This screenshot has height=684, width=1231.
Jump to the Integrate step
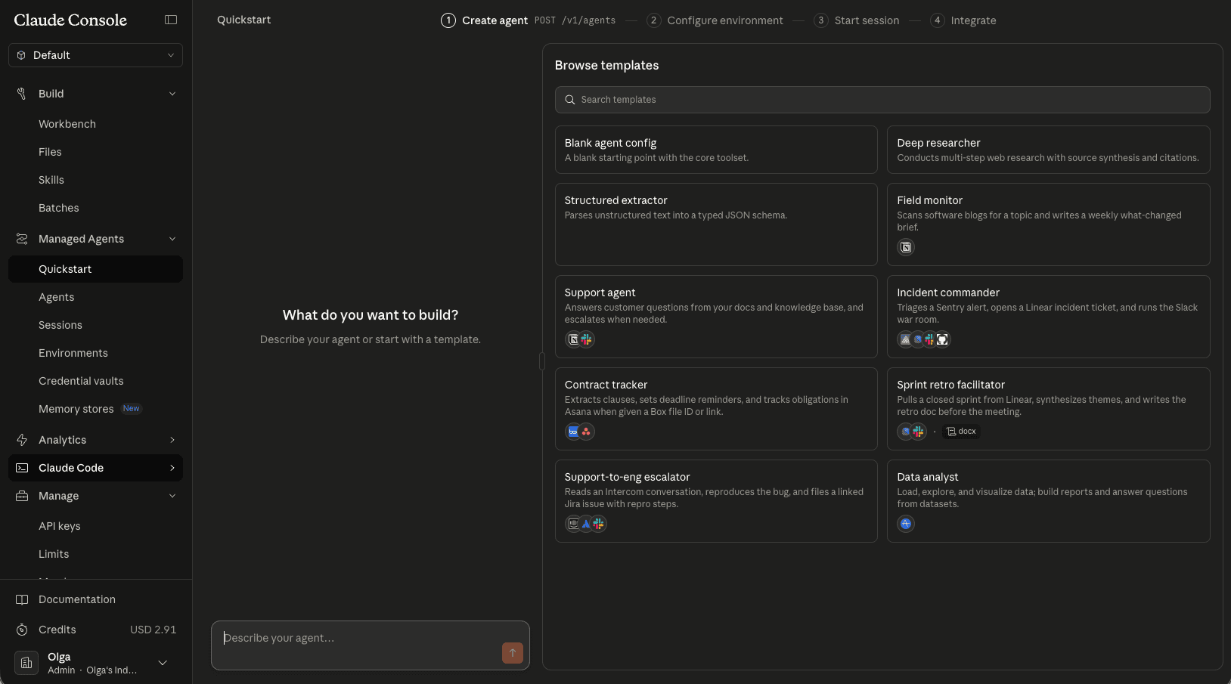click(963, 20)
